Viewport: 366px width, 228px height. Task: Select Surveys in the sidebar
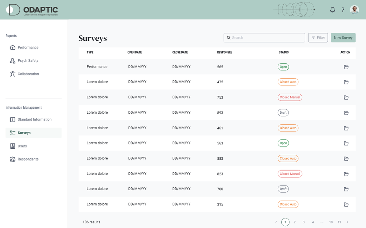(34, 133)
